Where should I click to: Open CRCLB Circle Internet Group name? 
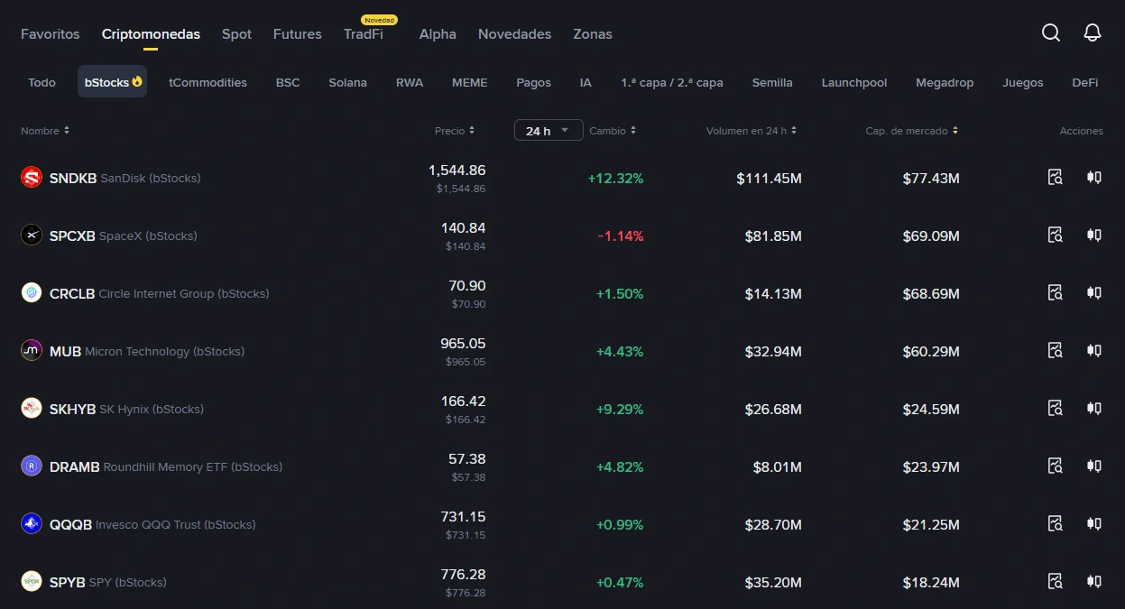pyautogui.click(x=160, y=293)
